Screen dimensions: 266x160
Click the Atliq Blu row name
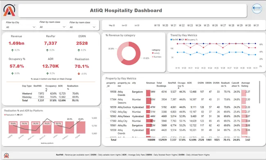pyautogui.click(x=122, y=125)
